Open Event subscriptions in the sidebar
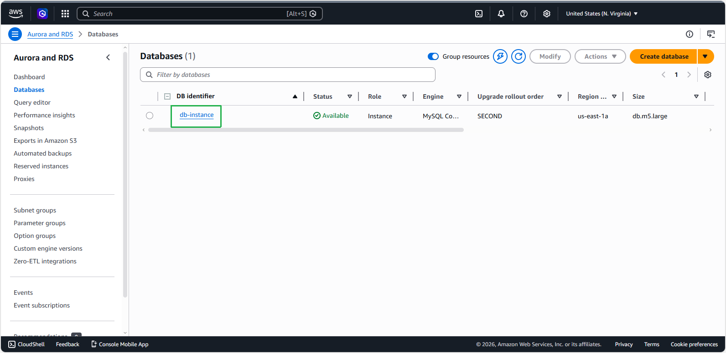This screenshot has width=726, height=353. [41, 305]
